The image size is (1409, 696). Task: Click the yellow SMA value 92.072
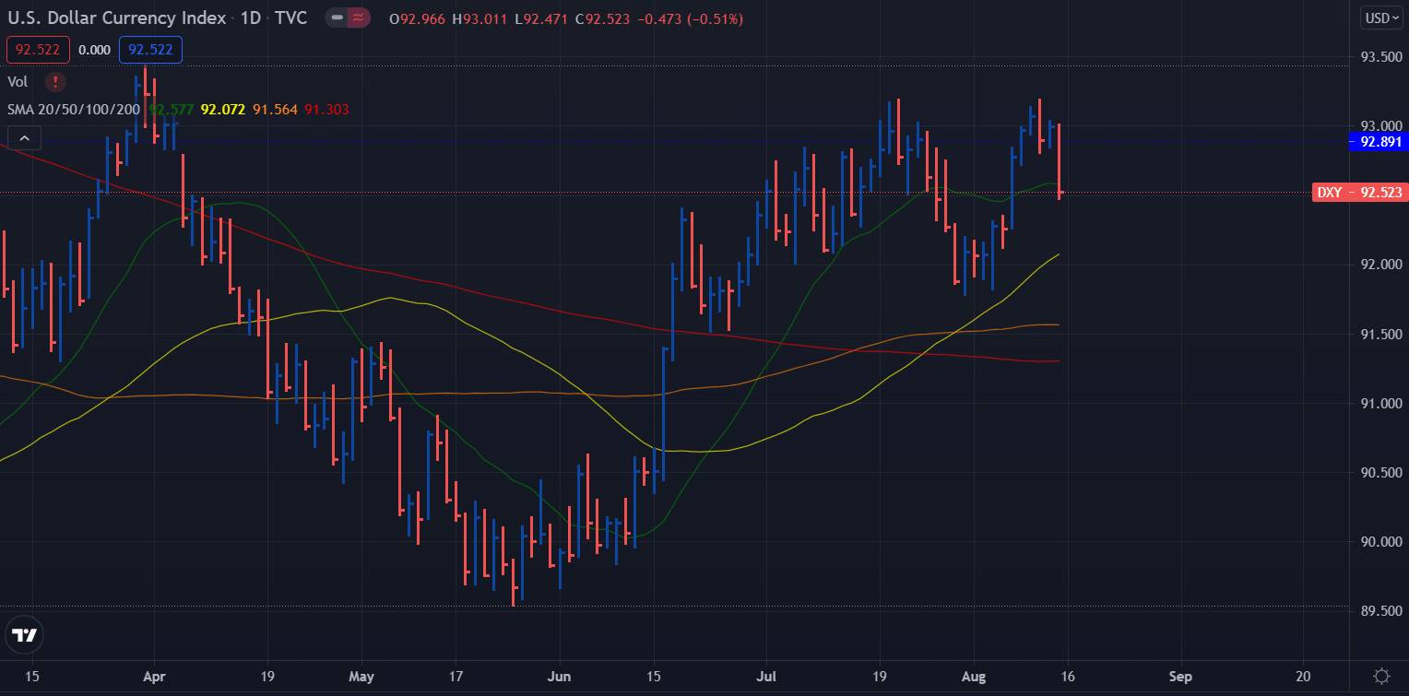223,109
